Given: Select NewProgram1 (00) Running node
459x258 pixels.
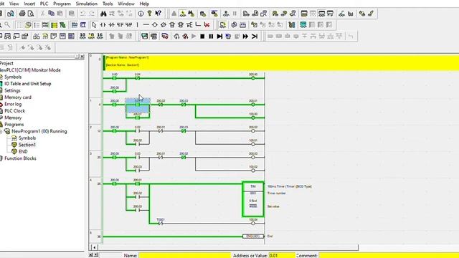Looking at the screenshot, I should click(39, 131).
